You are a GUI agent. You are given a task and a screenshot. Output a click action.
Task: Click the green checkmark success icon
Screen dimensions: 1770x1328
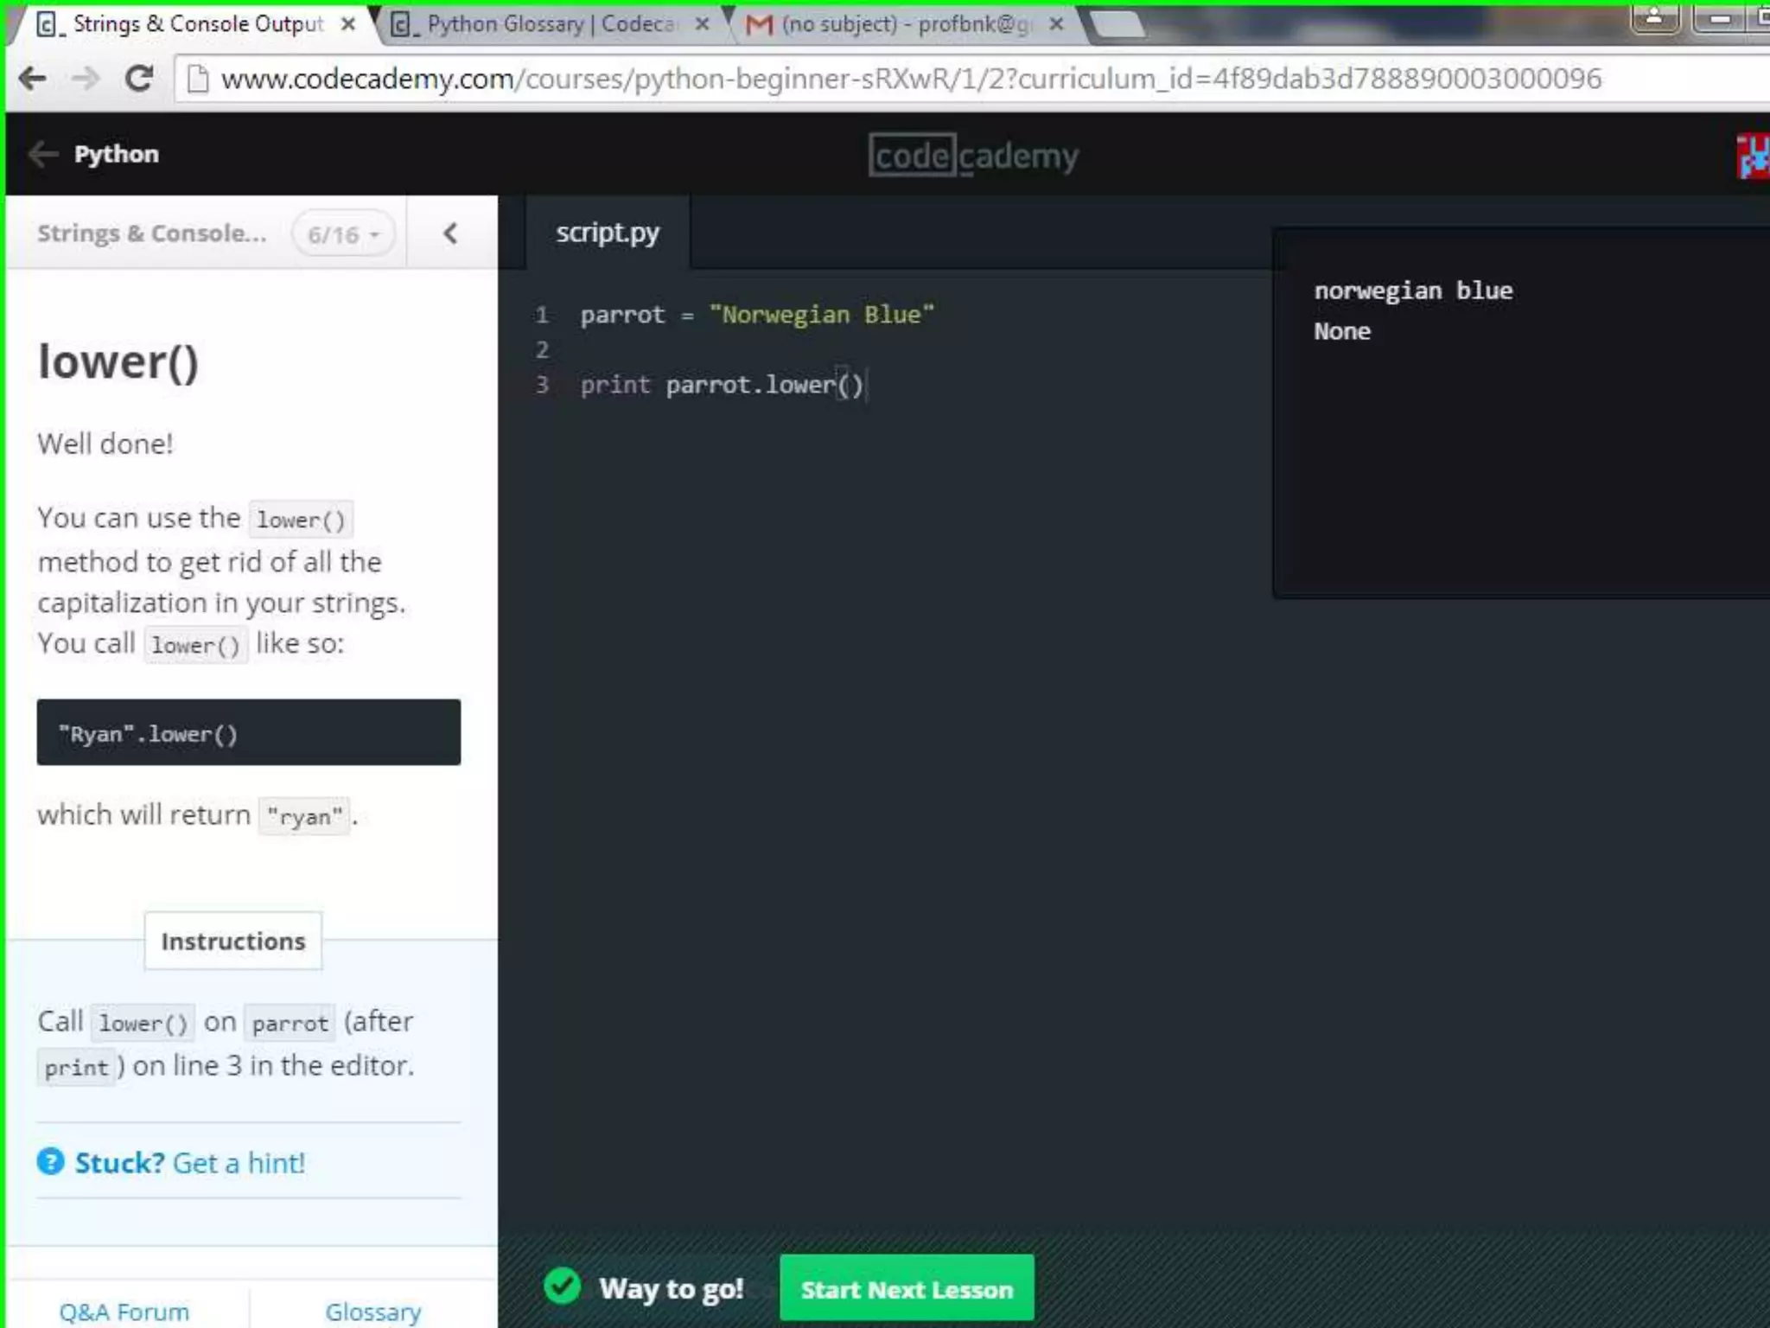pyautogui.click(x=563, y=1286)
